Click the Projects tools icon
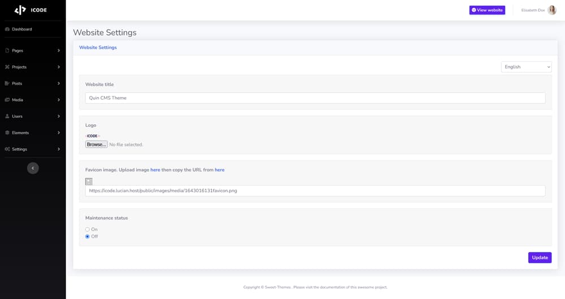 pos(7,67)
